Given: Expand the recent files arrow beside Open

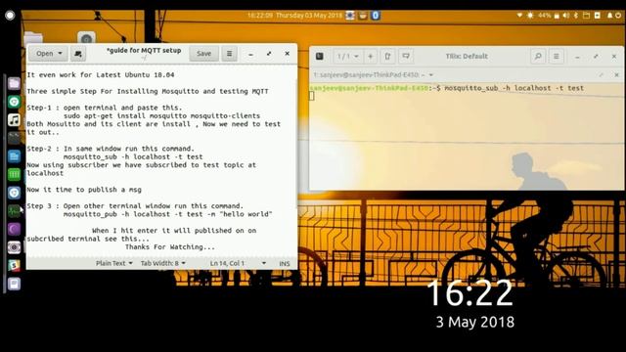Looking at the screenshot, I should (61, 54).
